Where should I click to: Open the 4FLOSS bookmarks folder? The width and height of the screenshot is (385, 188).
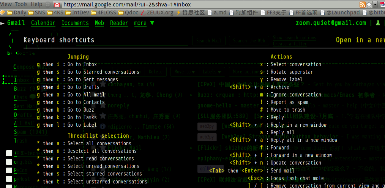[103, 12]
